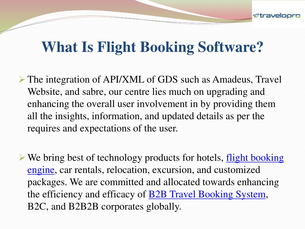Click the line "all the insights, information, and updated details"
This screenshot has width=305, height=229.
click(146, 117)
